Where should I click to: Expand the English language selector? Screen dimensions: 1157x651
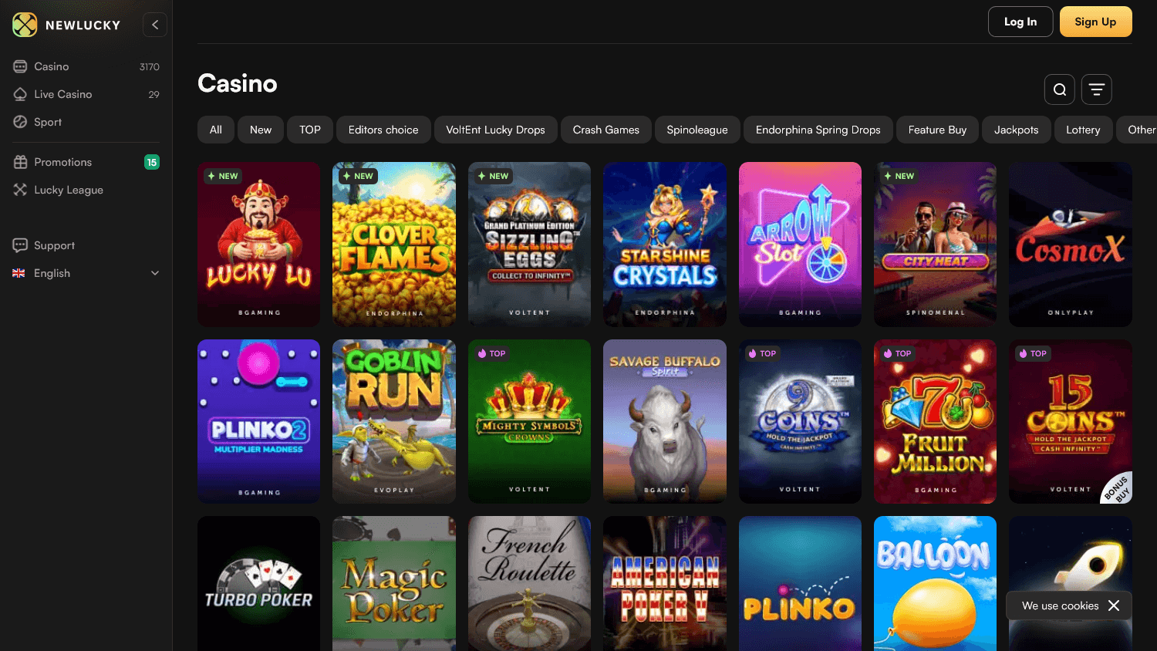(86, 273)
